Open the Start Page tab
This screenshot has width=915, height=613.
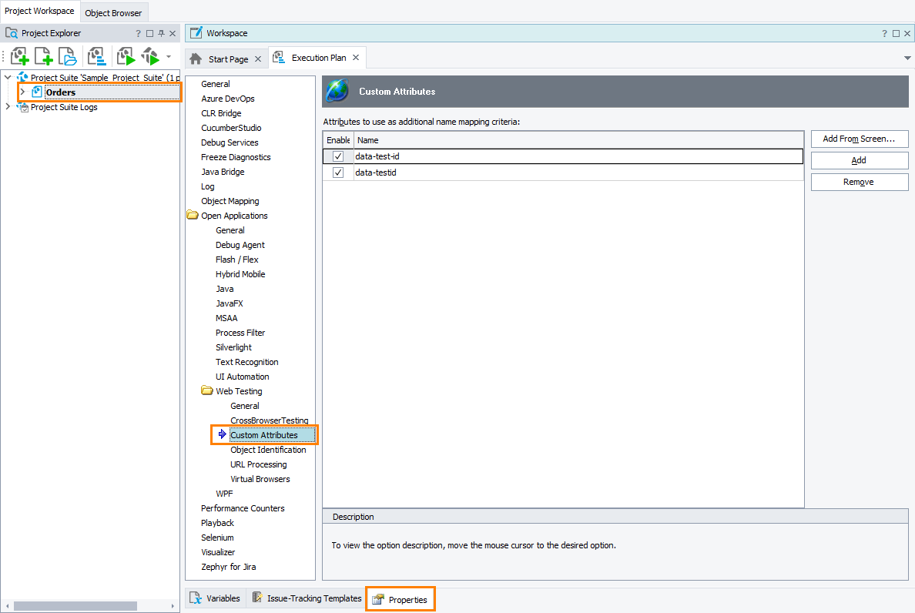228,57
